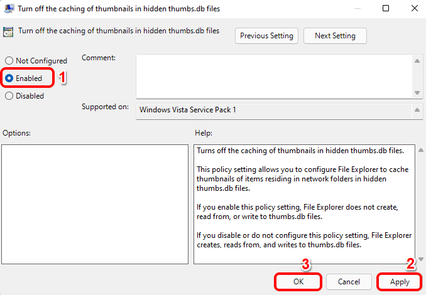This screenshot has height=295, width=426.
Task: Select the Enabled radio button
Action: [x=9, y=78]
